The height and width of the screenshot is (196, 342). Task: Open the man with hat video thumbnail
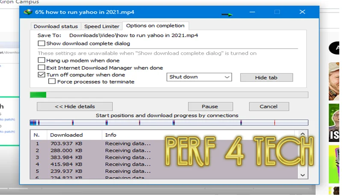click(334, 81)
